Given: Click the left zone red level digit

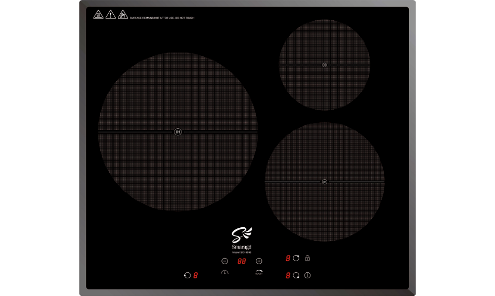Looking at the screenshot, I should (196, 275).
